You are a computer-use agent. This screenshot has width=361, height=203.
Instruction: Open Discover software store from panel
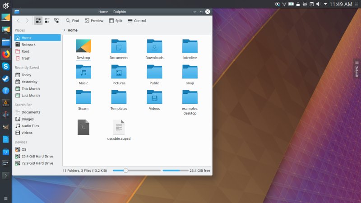pos(6,152)
